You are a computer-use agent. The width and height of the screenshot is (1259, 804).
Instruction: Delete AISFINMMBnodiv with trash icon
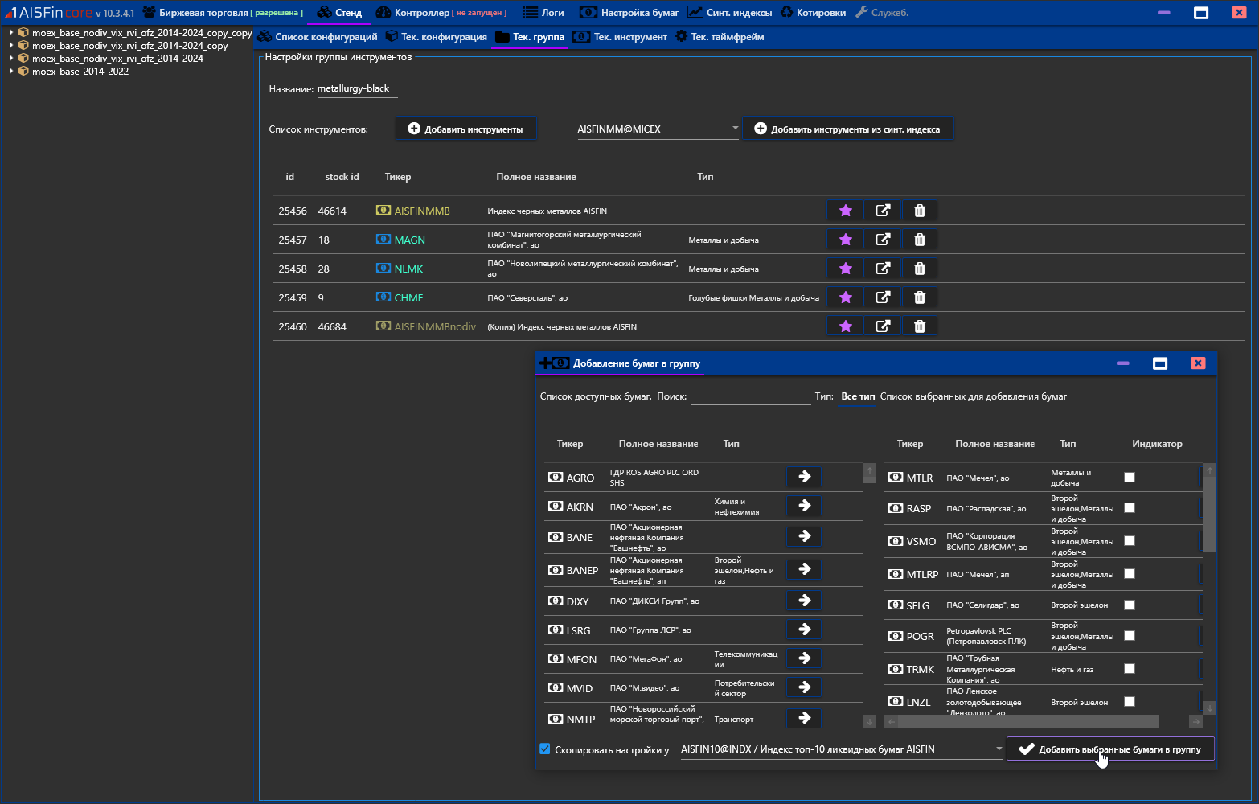(919, 326)
